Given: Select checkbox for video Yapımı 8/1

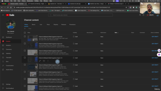Looking at the screenshot, I should pos(25,51).
